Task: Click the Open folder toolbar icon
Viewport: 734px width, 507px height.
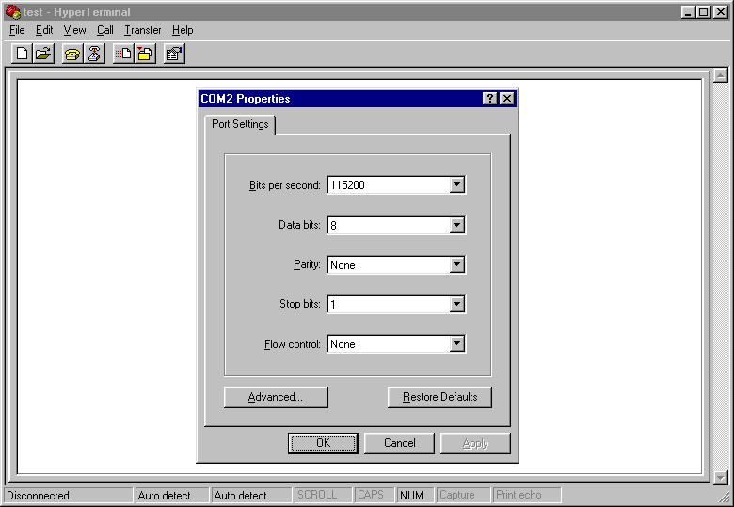Action: (43, 54)
